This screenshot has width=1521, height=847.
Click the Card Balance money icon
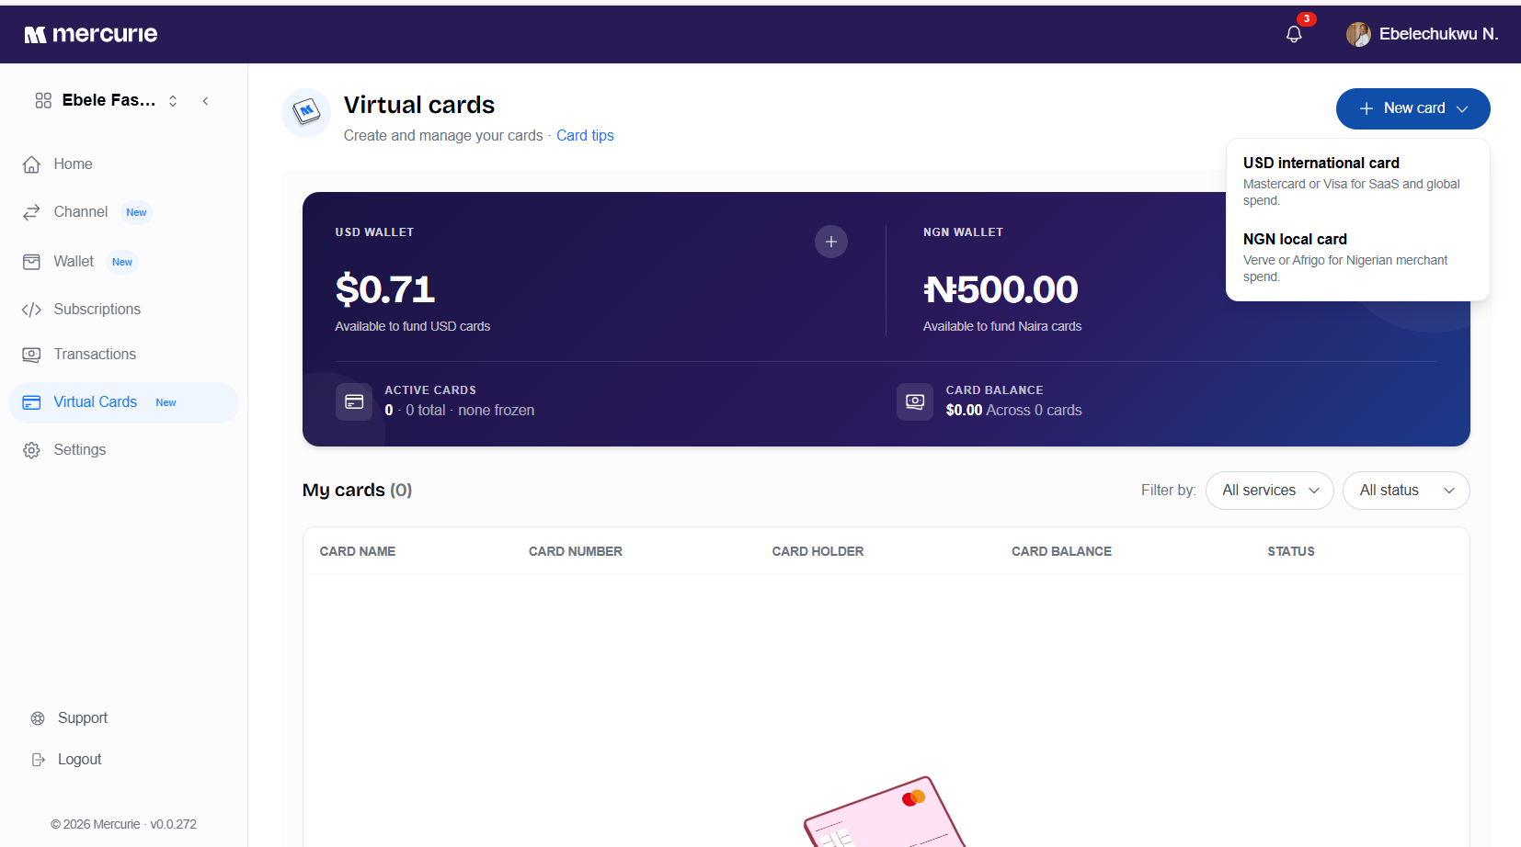[x=915, y=401]
